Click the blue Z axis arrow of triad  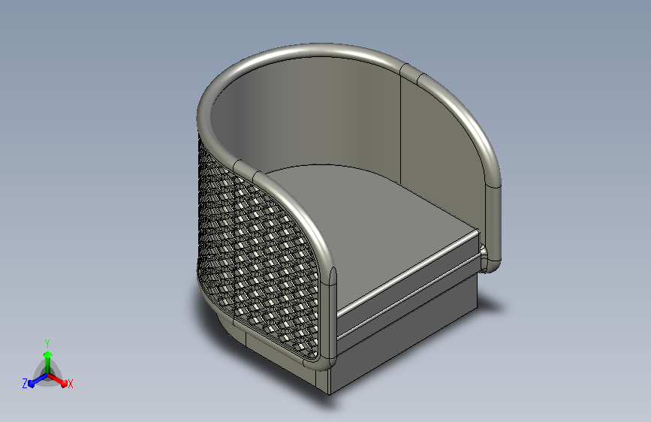[38, 380]
